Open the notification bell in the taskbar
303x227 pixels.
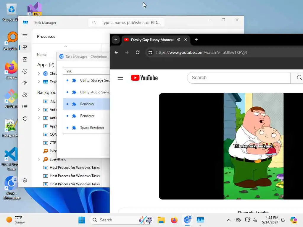coord(283,220)
